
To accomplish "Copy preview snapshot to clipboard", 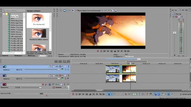I will pos(112,11).
